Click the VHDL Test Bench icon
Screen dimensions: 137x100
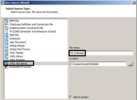(x=7, y=63)
